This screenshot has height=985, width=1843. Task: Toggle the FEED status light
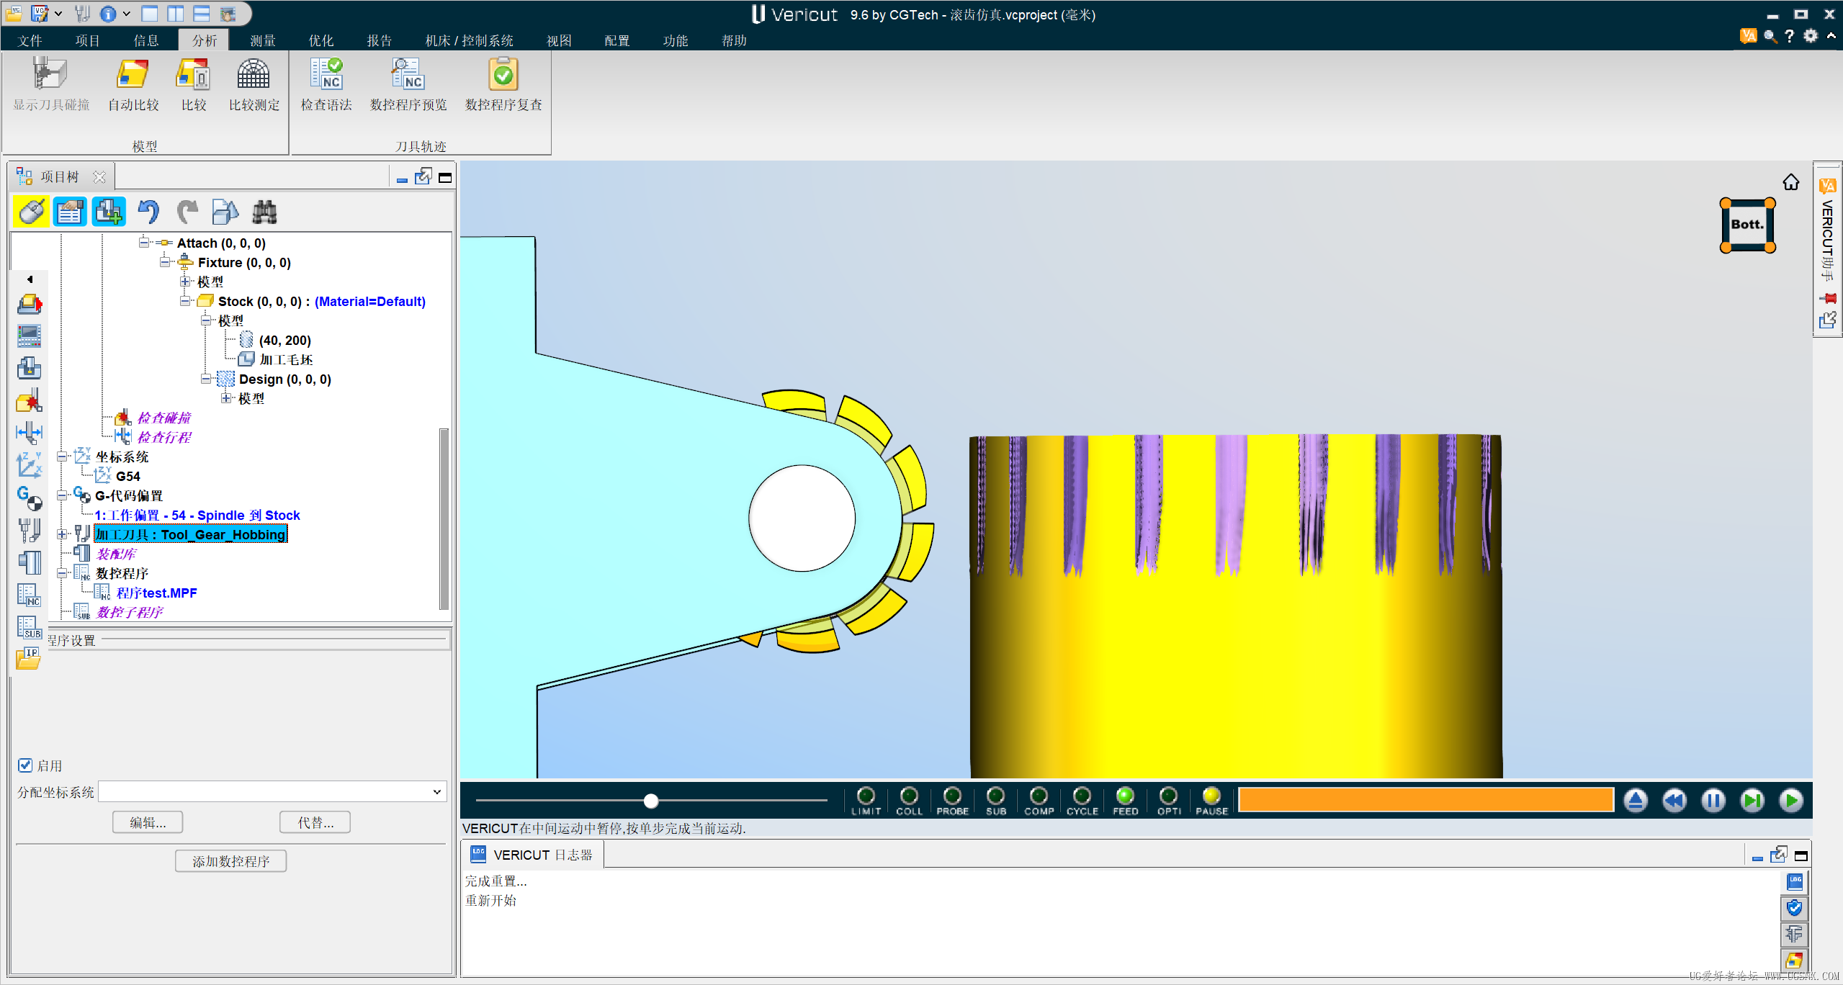pyautogui.click(x=1125, y=796)
